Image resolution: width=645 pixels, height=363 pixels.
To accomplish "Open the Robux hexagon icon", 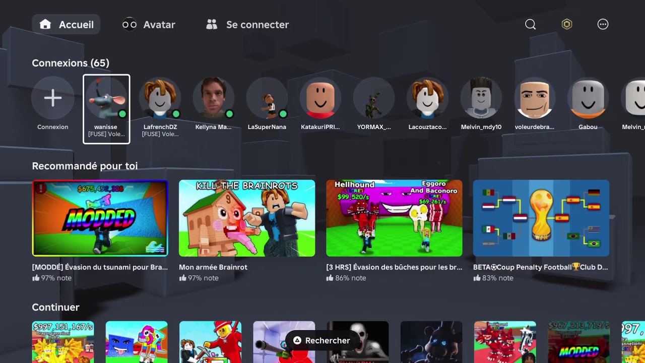I will pos(567,24).
